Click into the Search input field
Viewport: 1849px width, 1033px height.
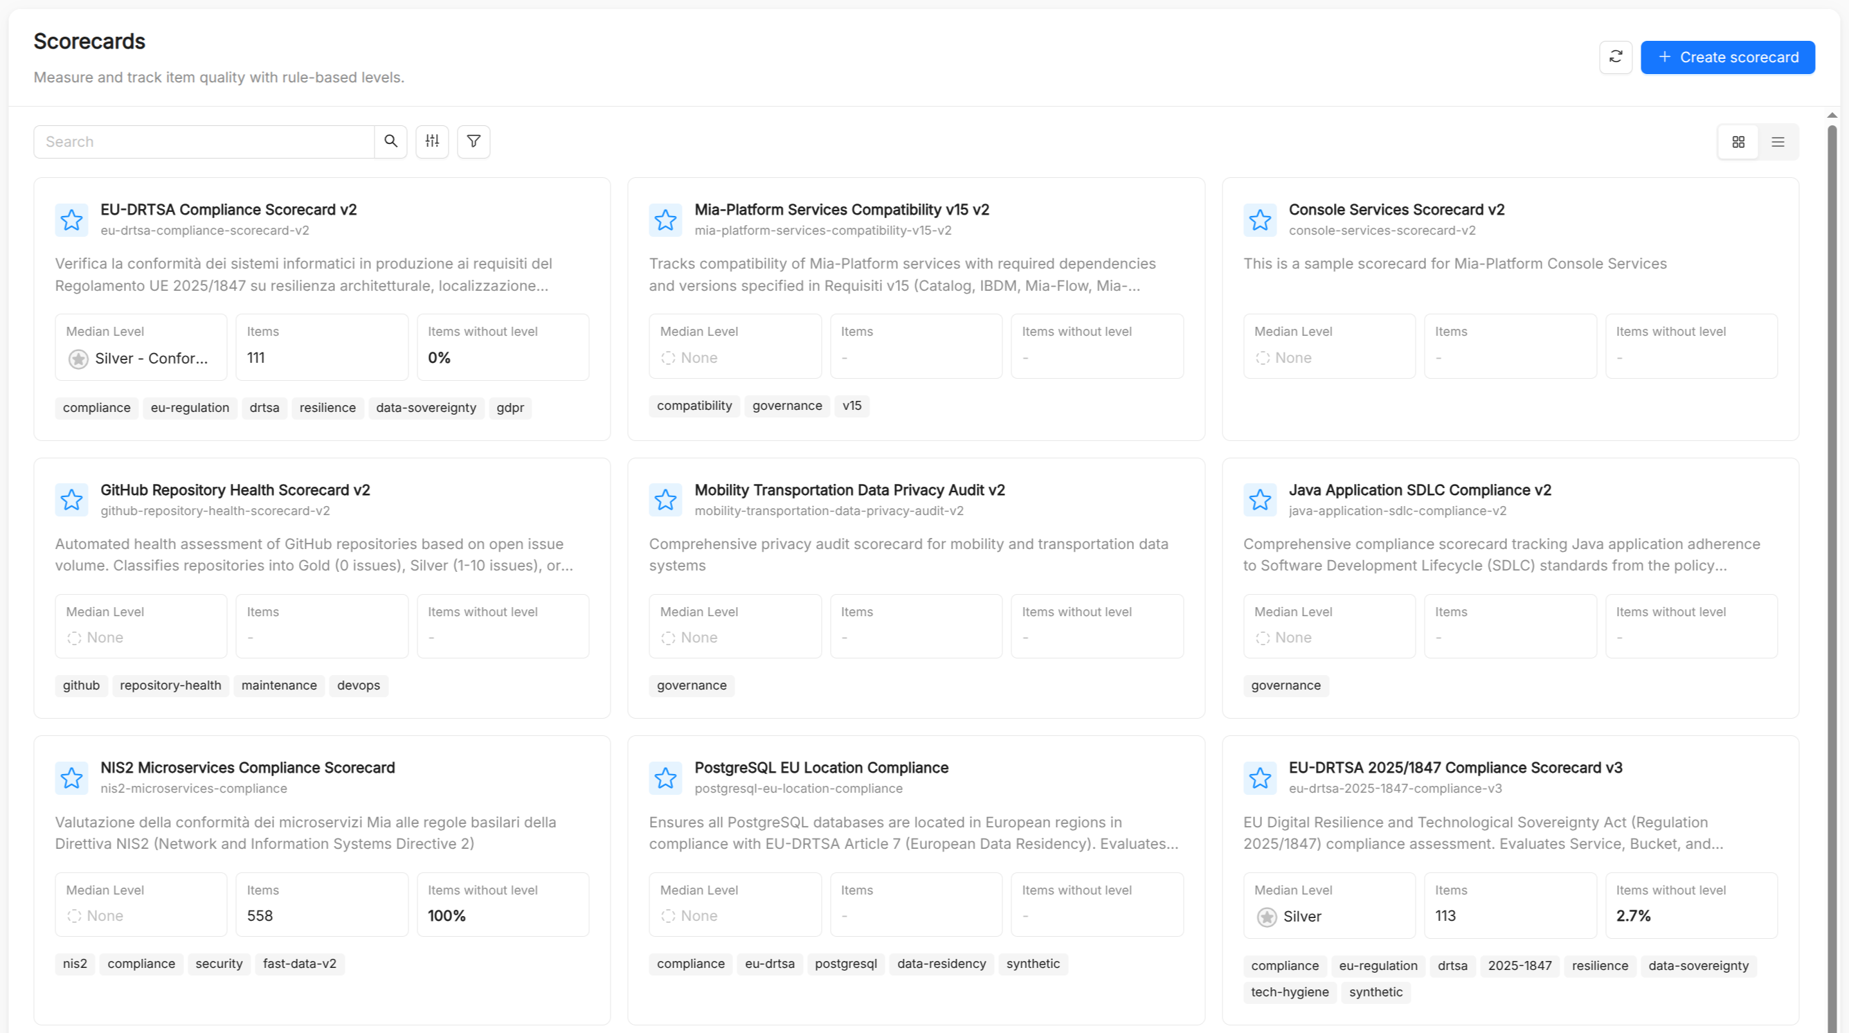[204, 141]
